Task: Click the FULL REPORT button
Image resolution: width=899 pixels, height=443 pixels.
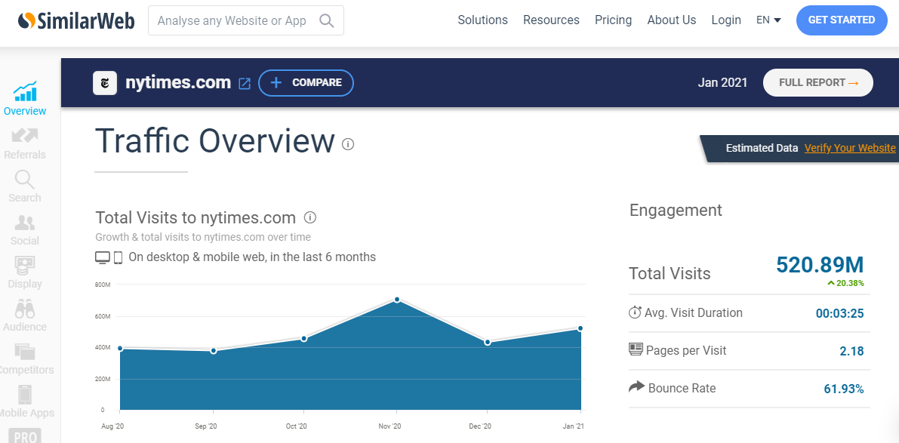Action: [818, 82]
